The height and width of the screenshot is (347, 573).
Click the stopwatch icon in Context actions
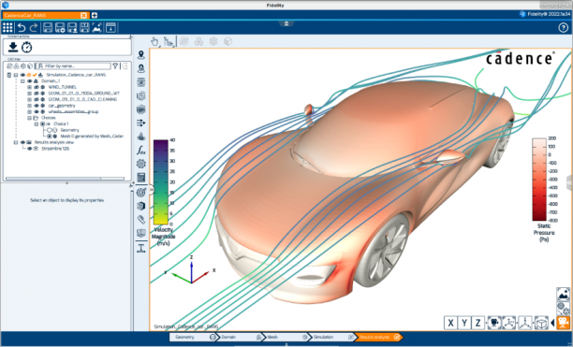coord(26,47)
